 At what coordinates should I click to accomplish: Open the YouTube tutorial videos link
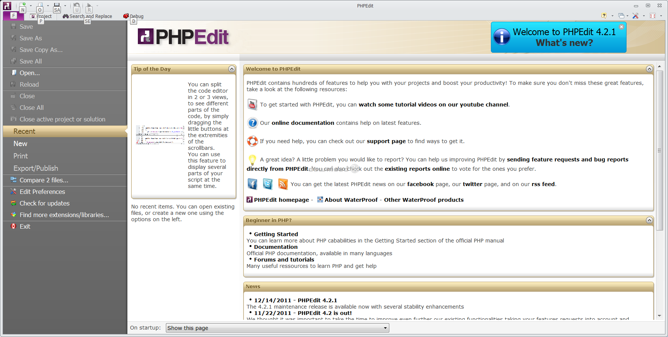pos(433,105)
